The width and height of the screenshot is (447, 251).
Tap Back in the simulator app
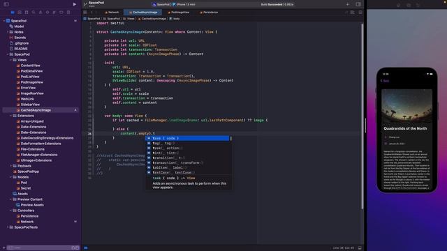click(385, 81)
